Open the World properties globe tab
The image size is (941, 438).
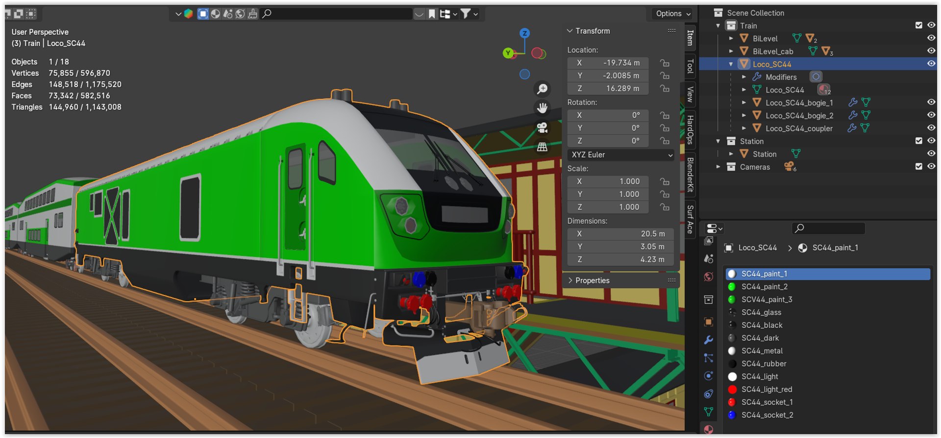708,277
